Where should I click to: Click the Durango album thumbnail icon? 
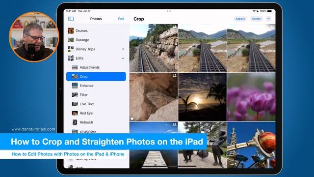[71, 40]
